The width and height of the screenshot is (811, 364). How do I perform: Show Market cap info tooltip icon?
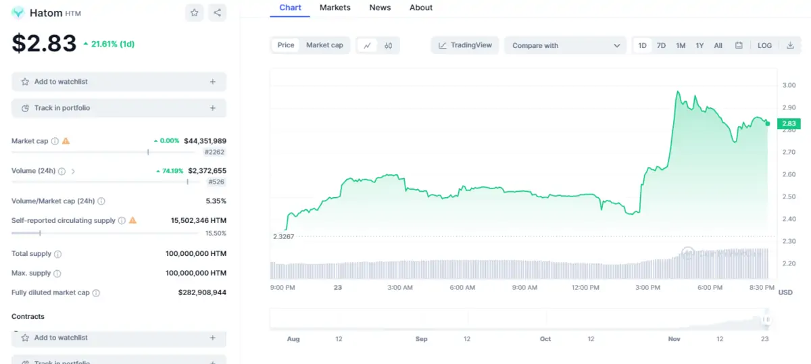[55, 141]
